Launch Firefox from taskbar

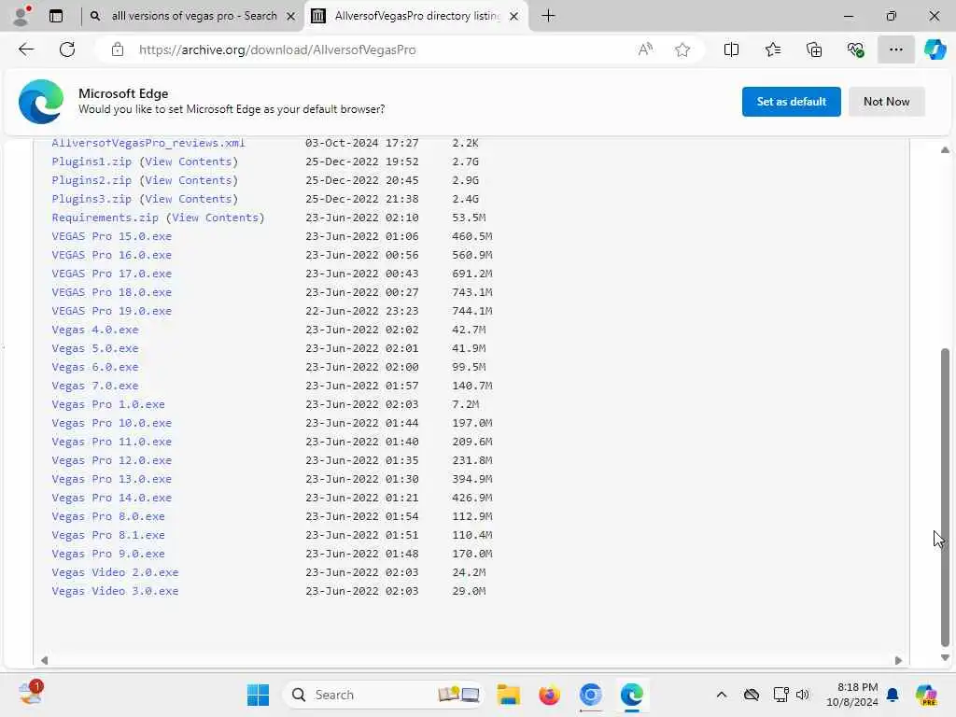(549, 695)
